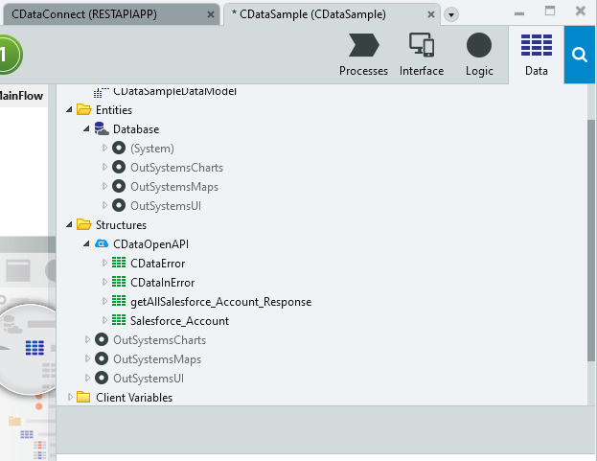This screenshot has height=461, width=597.
Task: Expand the CDataInError structure
Action: pos(104,282)
